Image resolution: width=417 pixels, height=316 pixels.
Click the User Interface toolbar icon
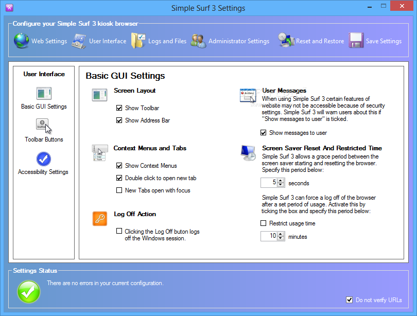click(x=79, y=41)
